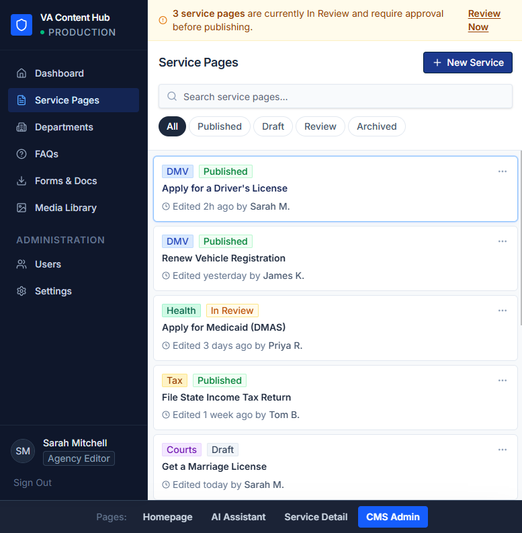522x533 pixels.
Task: Click the Dashboard home icon
Action: click(x=21, y=73)
